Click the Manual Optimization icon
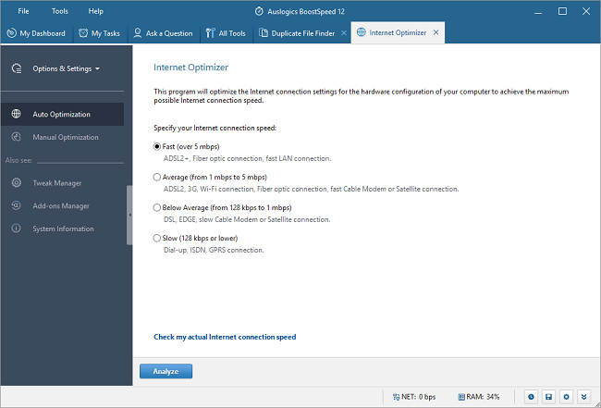Viewport: 601px width, 408px height. tap(16, 137)
